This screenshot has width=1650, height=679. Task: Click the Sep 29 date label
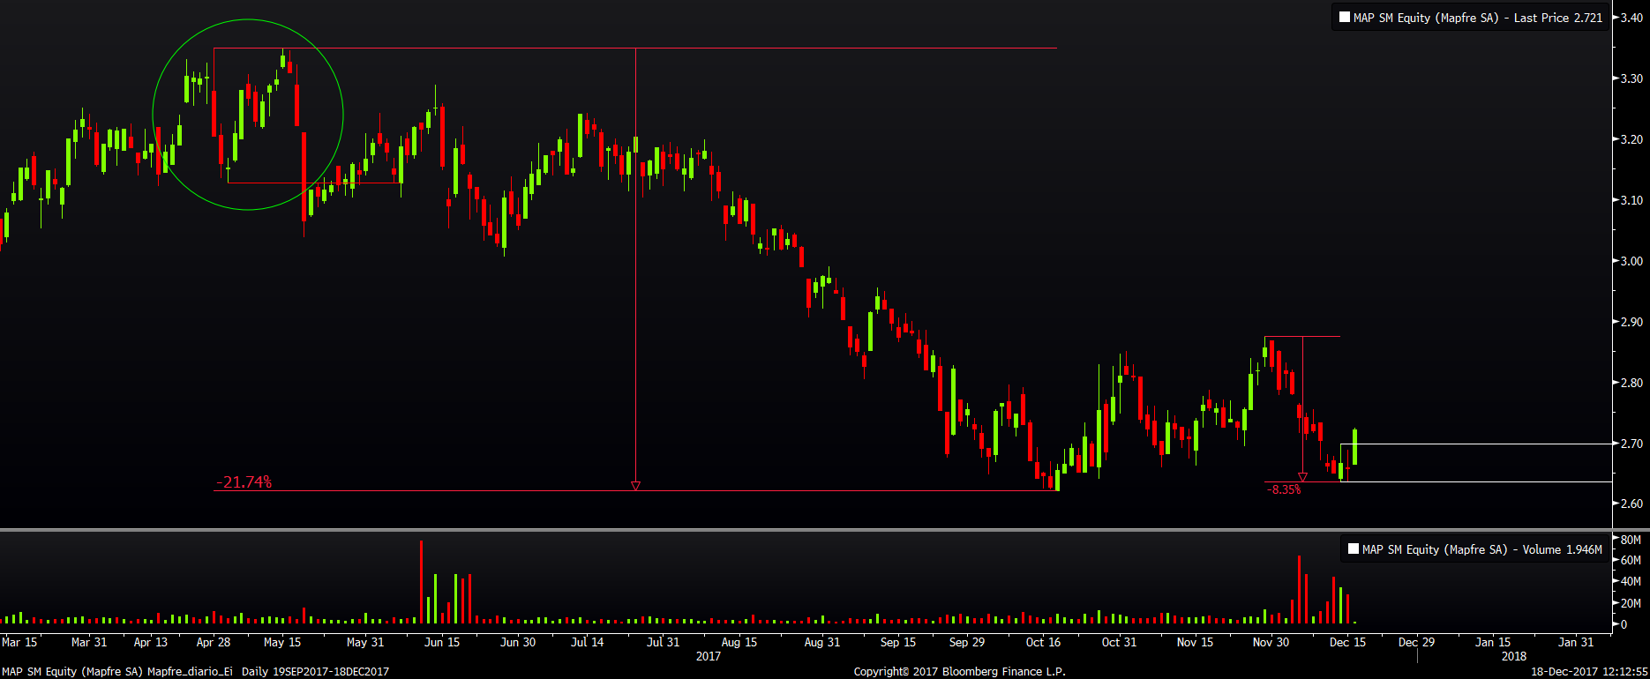point(967,642)
